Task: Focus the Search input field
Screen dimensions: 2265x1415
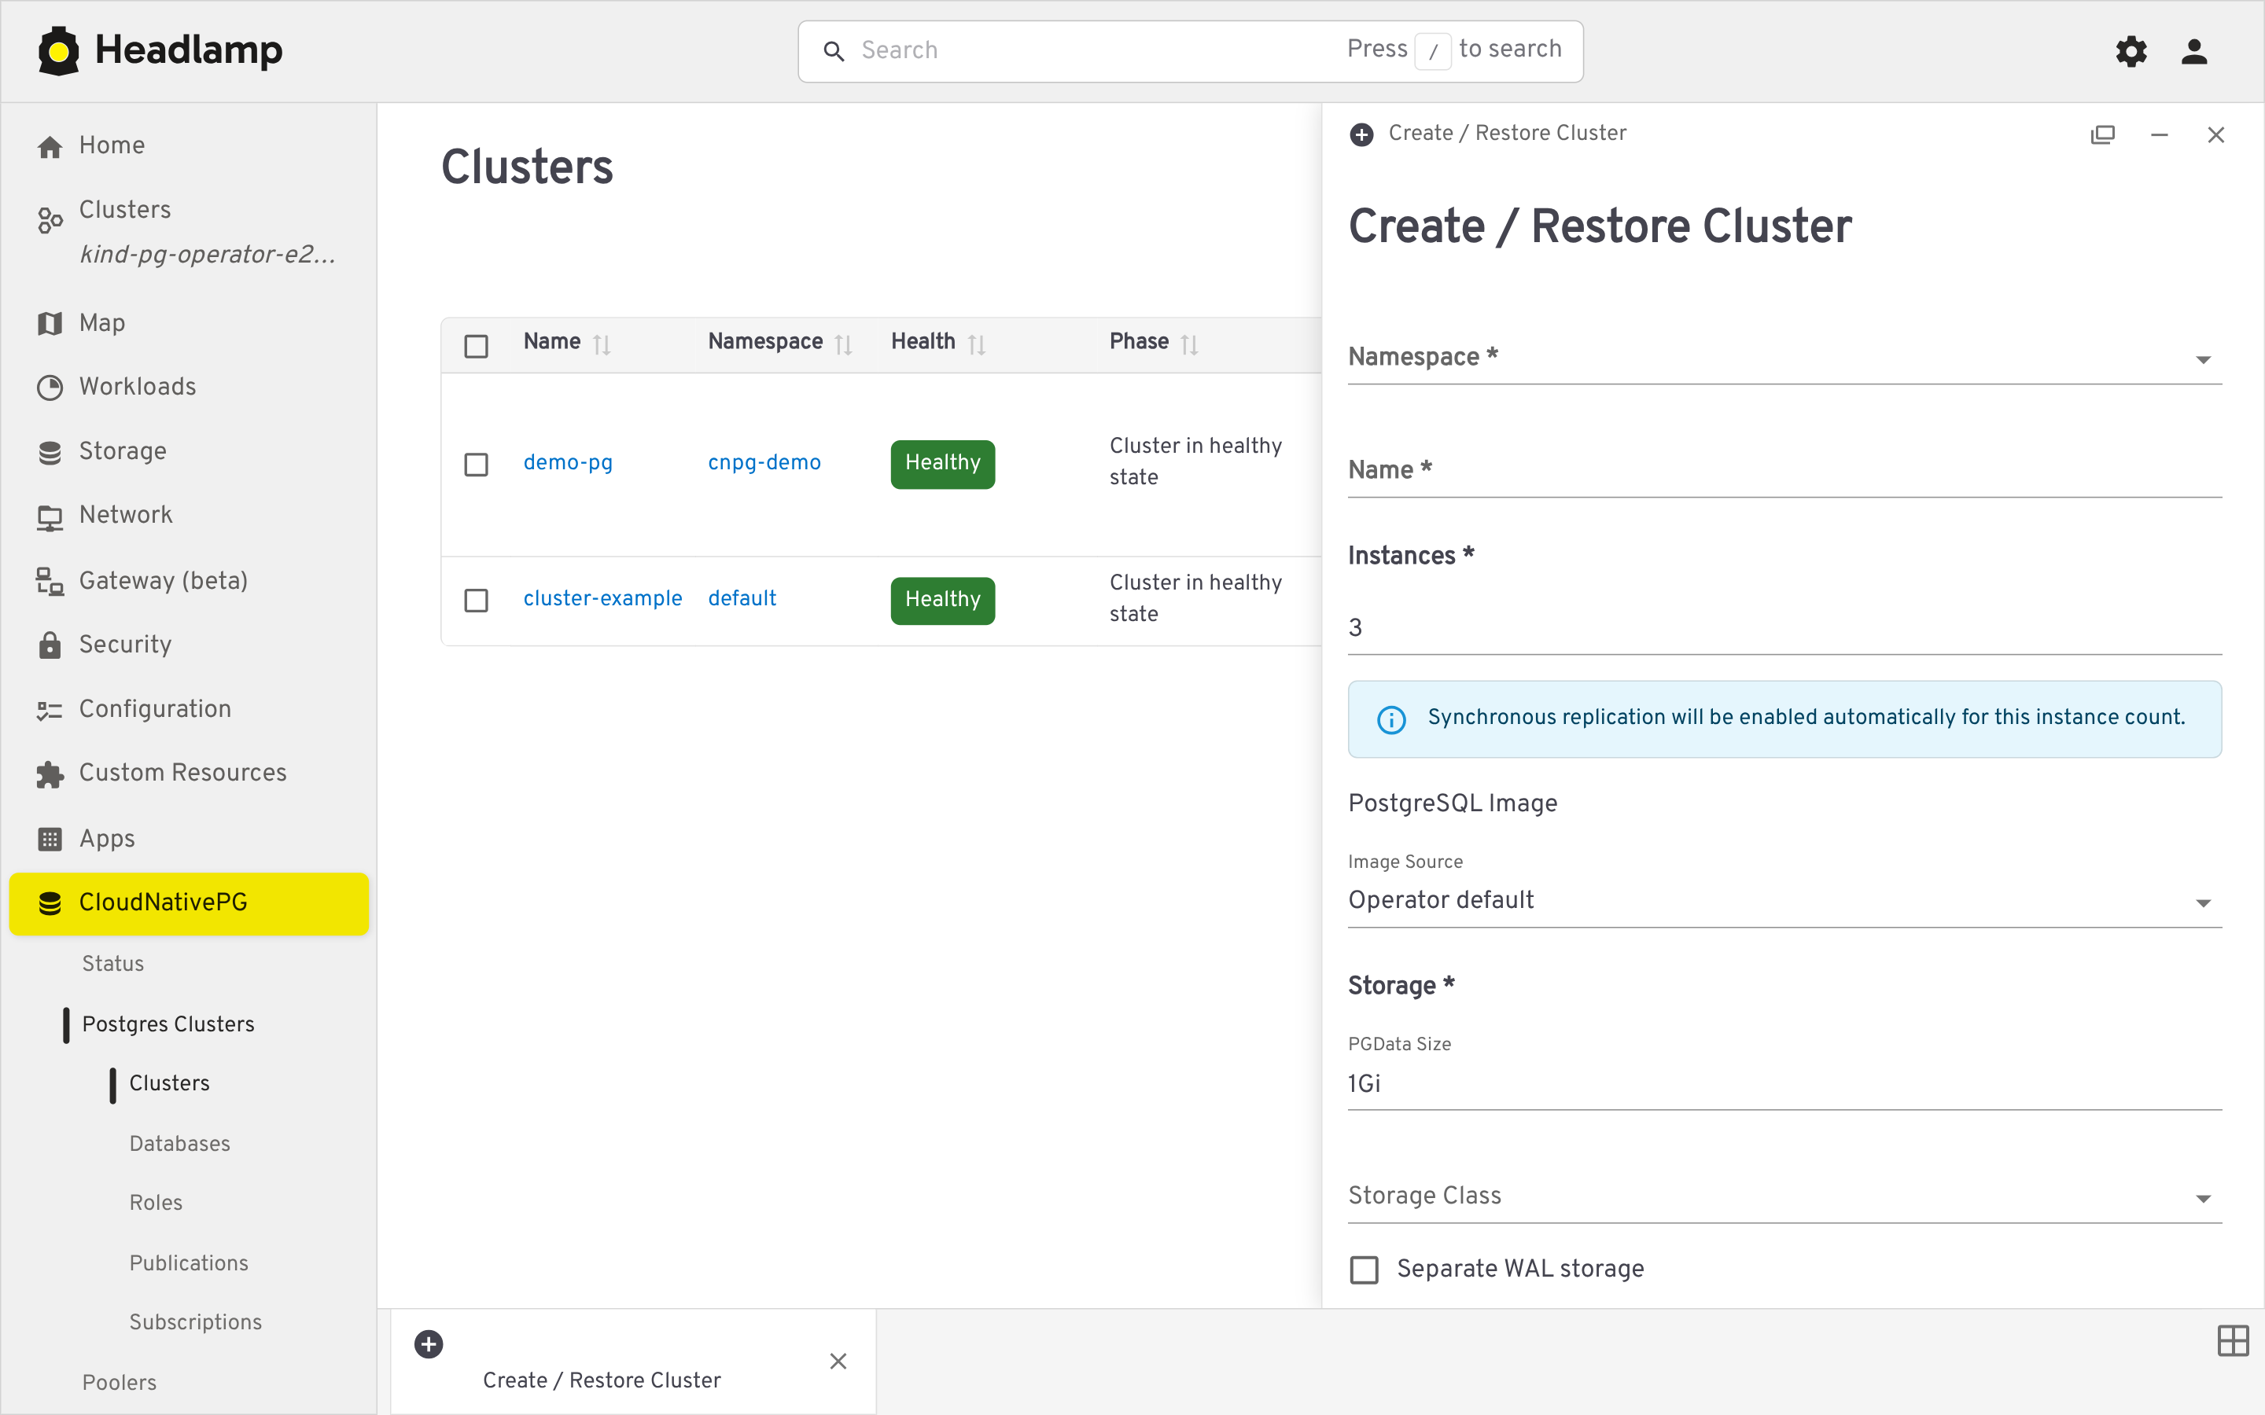Action: click(x=1095, y=50)
